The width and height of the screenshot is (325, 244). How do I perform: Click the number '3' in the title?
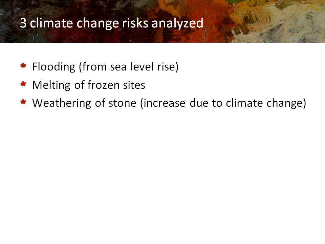point(23,23)
